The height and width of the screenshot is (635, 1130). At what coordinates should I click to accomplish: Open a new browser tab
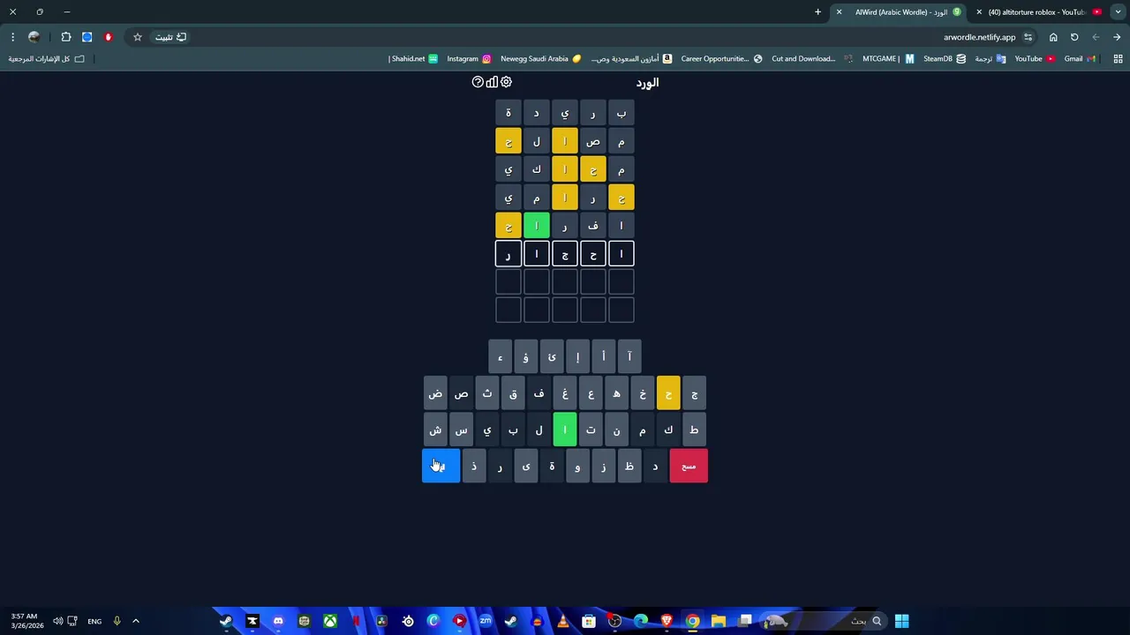coord(817,12)
